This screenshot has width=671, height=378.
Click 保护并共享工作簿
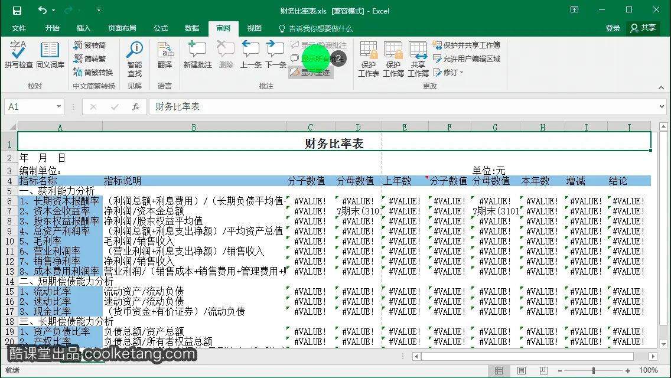tap(467, 45)
